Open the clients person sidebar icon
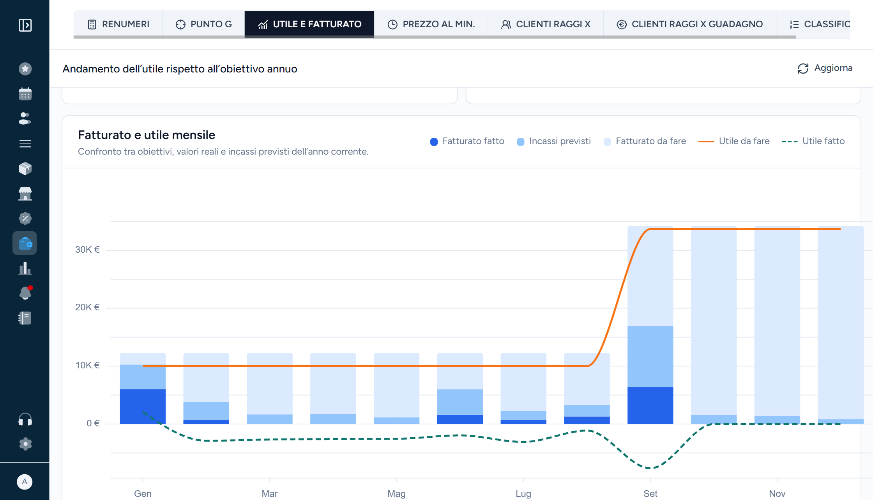Screen dimensions: 873x500 pos(25,118)
